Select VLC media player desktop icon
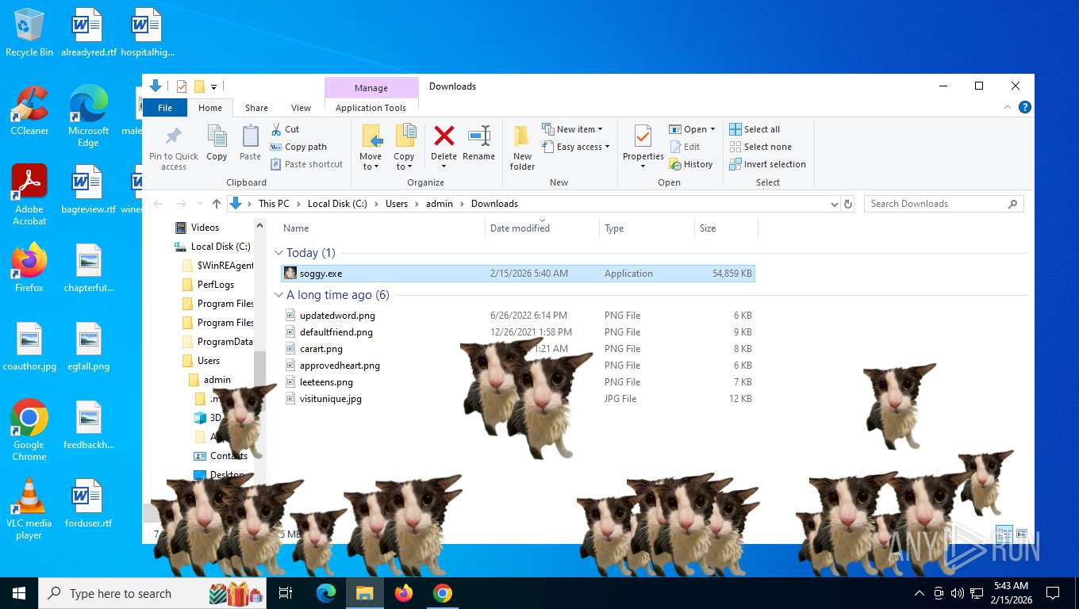Viewport: 1079px width, 609px height. [x=29, y=509]
